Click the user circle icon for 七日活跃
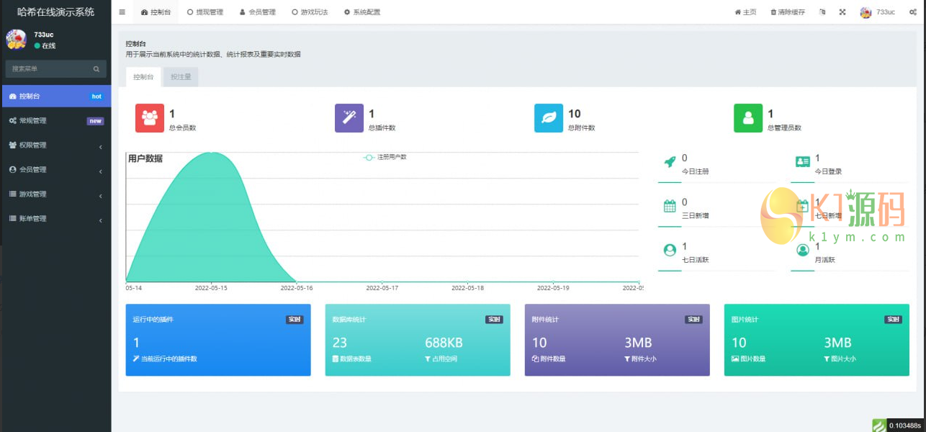This screenshot has width=926, height=432. tap(670, 250)
